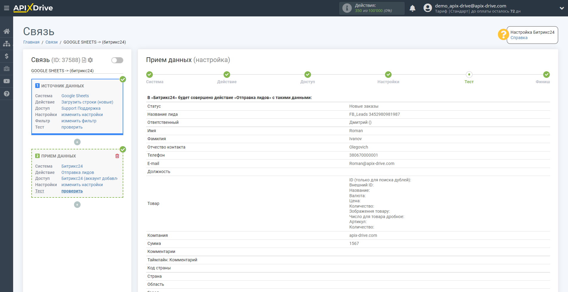Delete data receiver block with trash icon

tap(117, 156)
